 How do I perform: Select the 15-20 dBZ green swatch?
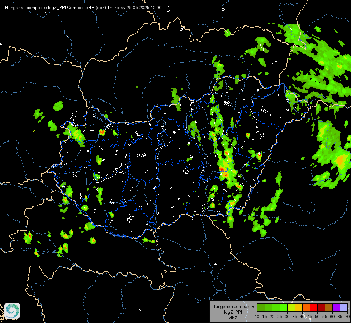pos(269,307)
